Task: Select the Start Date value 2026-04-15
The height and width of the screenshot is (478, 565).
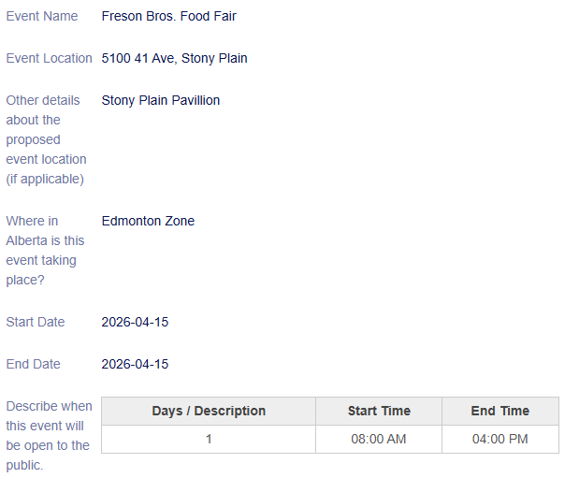Action: click(x=135, y=322)
